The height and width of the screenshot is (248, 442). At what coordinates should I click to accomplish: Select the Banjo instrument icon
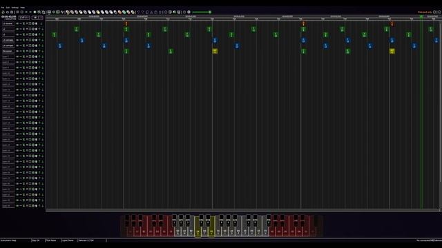128,12
